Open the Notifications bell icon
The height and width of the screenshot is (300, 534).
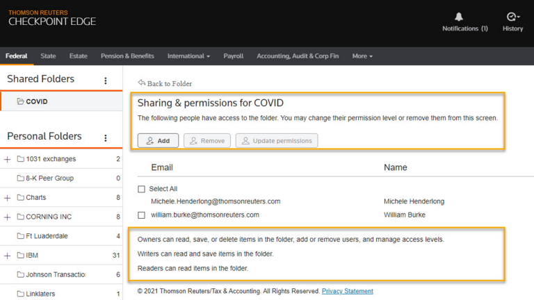(458, 17)
